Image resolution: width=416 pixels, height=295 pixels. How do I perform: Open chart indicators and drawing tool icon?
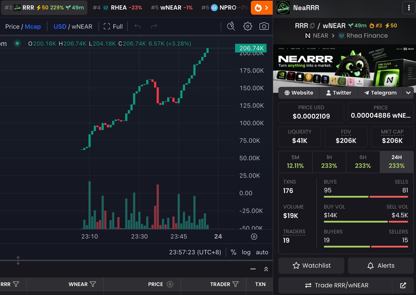(x=231, y=26)
